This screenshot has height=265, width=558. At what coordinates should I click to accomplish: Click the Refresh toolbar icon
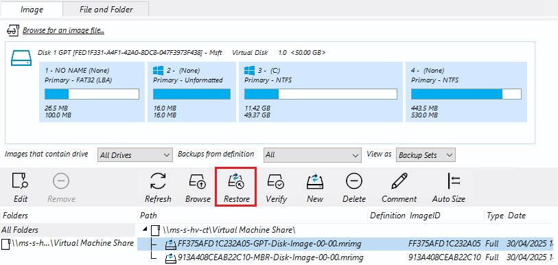158,181
